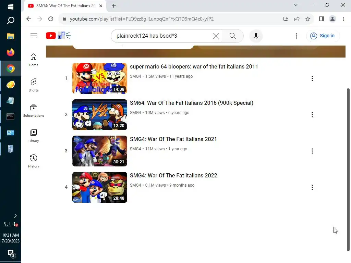Screen dimensions: 351x263
Task: Select the SMG4 War Of The Fat Italians tab
Action: pos(65,6)
